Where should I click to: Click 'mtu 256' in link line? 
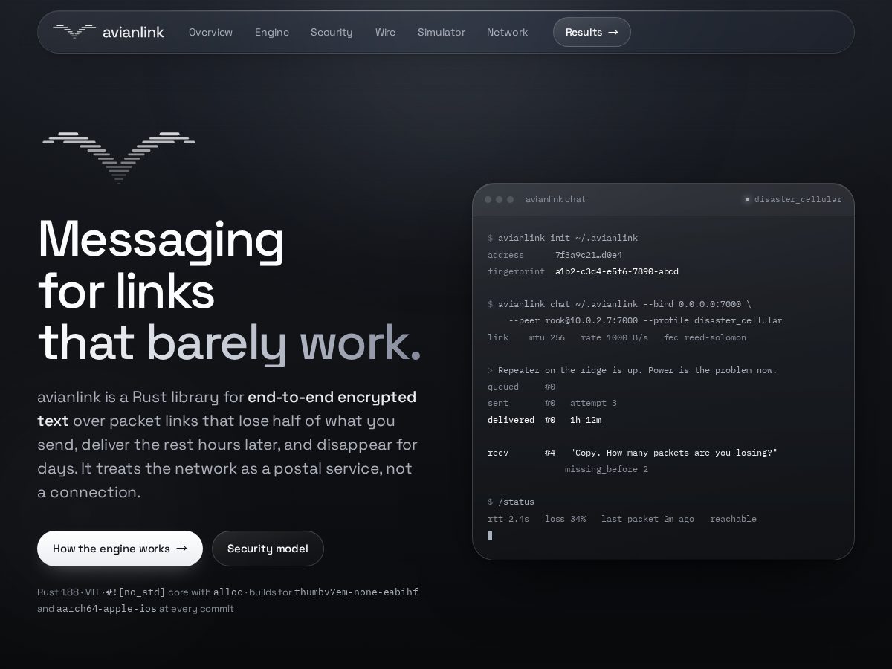[547, 337]
